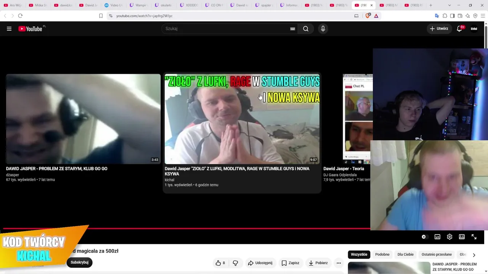Screen dimensions: 488x274
Task: Select the Podobne filter chip
Action: coord(382,255)
